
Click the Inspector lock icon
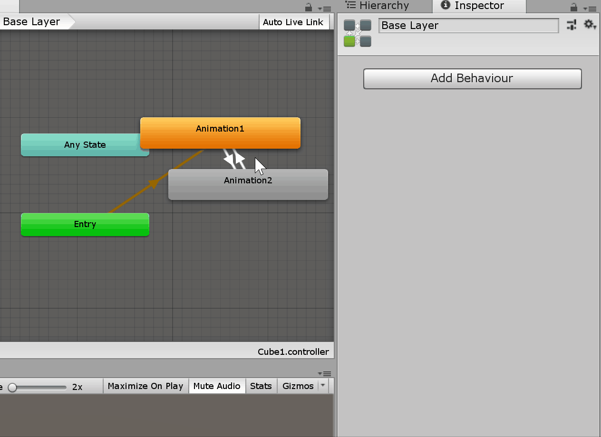click(x=574, y=7)
